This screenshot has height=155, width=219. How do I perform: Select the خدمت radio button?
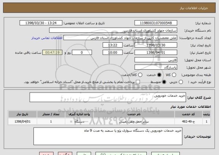pos(159,75)
